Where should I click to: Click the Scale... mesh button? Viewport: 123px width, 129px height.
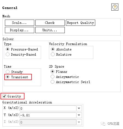pos(20,23)
